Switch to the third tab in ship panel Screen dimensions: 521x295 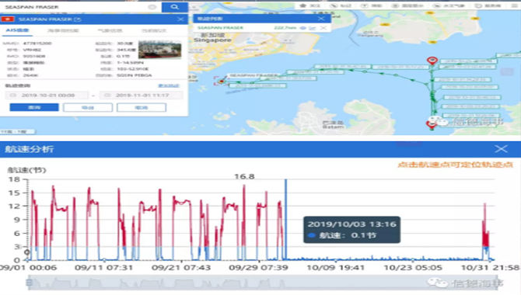pos(110,30)
